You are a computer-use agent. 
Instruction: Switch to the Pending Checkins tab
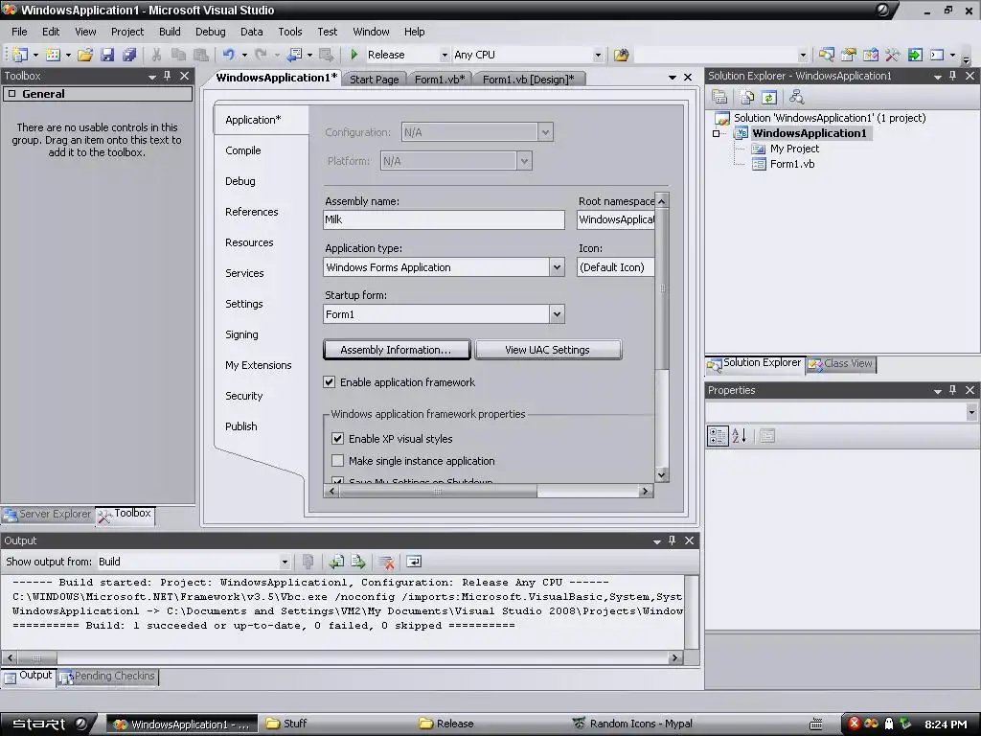tap(107, 677)
